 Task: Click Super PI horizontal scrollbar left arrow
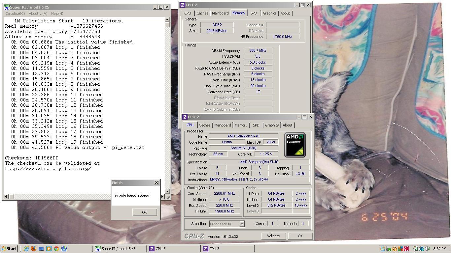point(6,197)
